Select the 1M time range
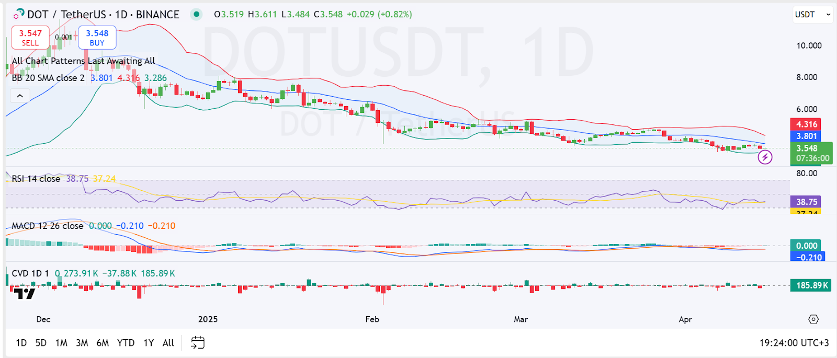Screen dimensions: 837x358 pyautogui.click(x=61, y=343)
